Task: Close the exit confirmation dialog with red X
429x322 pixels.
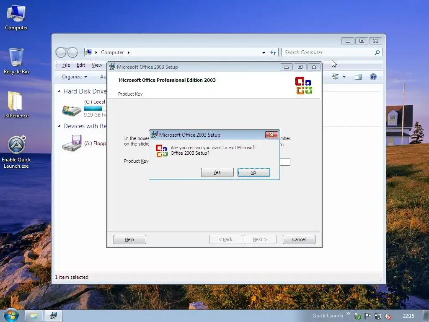Action: coord(271,135)
